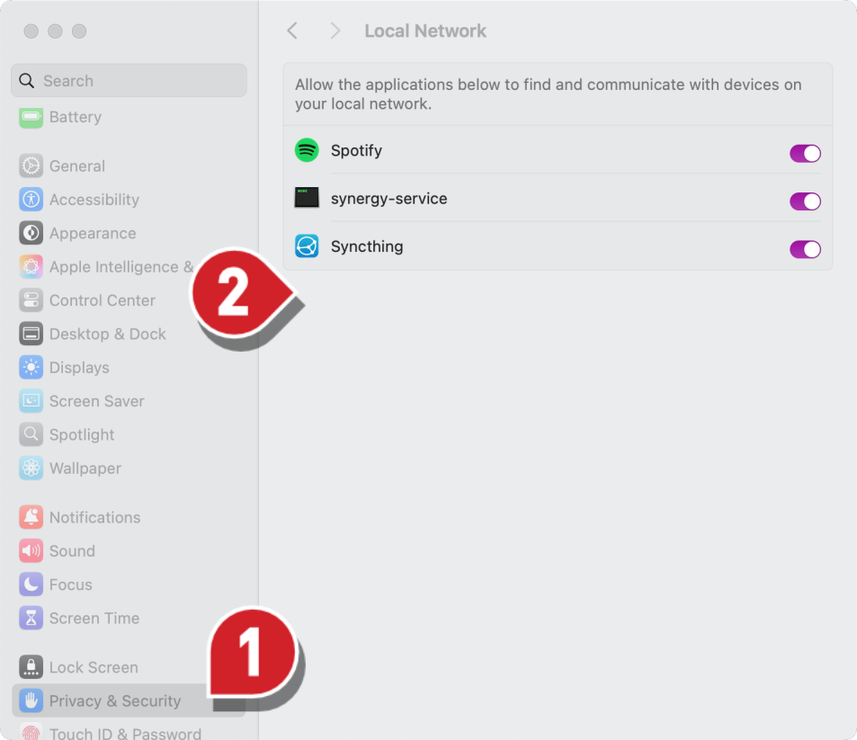Click the synergy-service terminal icon
Image resolution: width=857 pixels, height=740 pixels.
(x=307, y=198)
